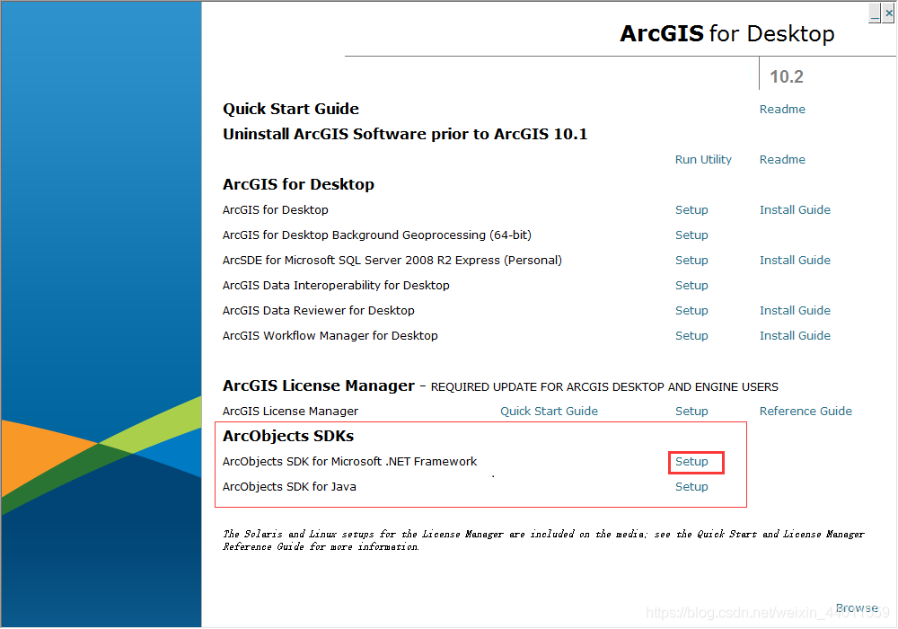
Task: Open Install Guide for Workflow Manager
Action: pos(795,336)
